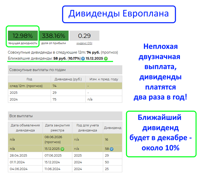The width and height of the screenshot is (204, 179).
Task: Click Дата закрытия реестра column header
Action: (57, 128)
